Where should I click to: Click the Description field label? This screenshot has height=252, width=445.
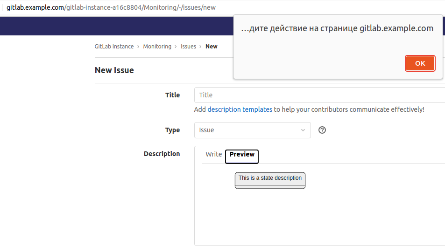point(162,154)
